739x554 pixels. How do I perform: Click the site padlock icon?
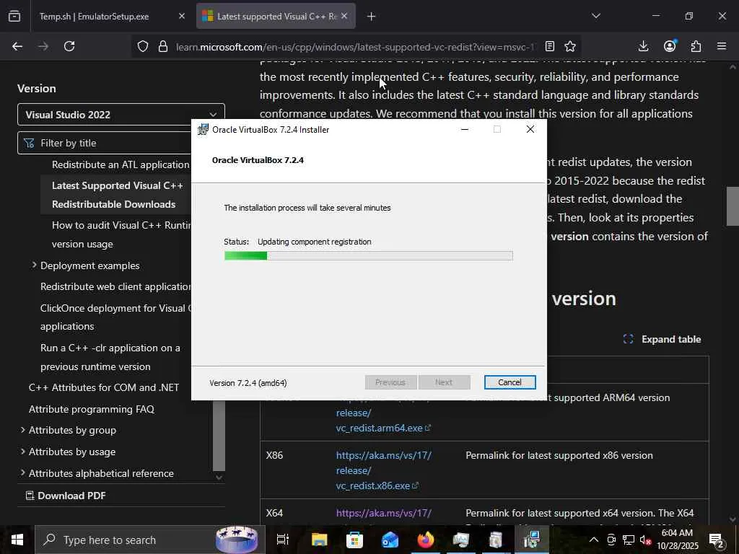point(163,46)
